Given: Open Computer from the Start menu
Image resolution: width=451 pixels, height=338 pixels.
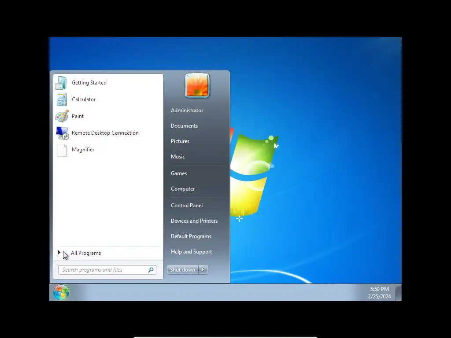Looking at the screenshot, I should (183, 189).
